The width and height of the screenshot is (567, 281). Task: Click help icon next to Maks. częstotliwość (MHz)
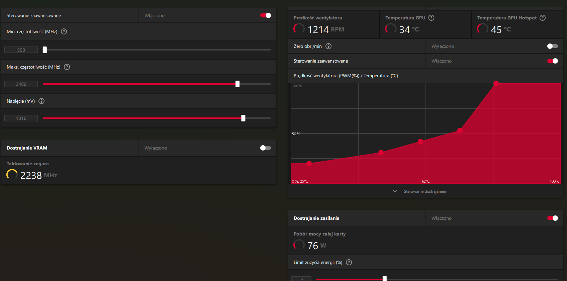tap(67, 67)
